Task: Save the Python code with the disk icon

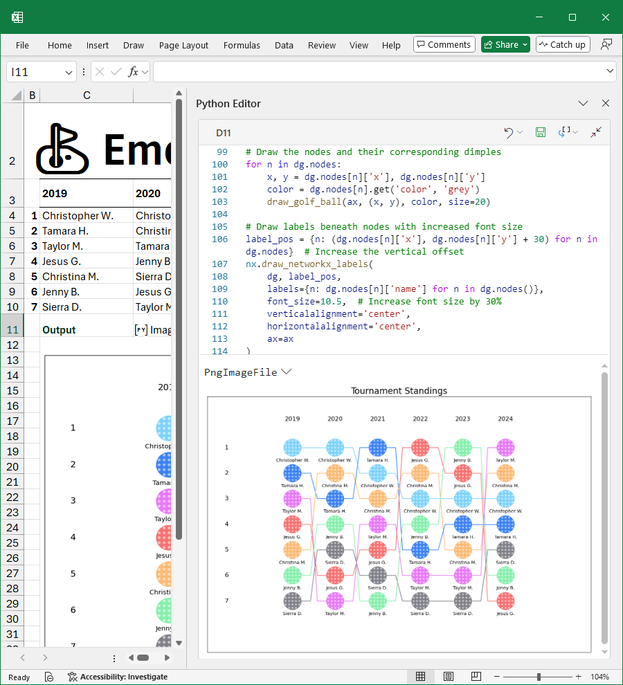Action: 541,132
